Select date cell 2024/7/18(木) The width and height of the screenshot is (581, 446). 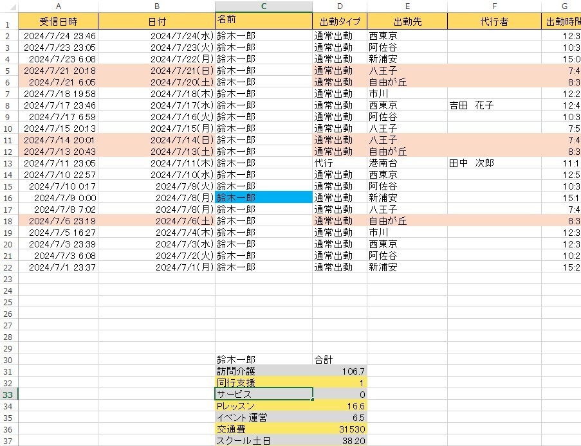click(157, 94)
